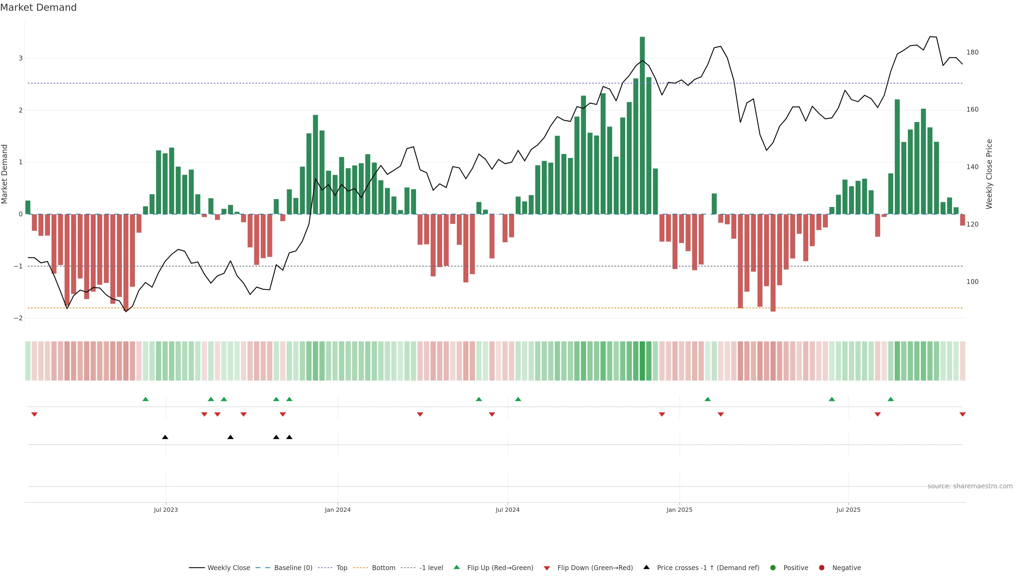1026x577 pixels.
Task: Click the rightmost green flip-up marker
Action: (x=891, y=399)
